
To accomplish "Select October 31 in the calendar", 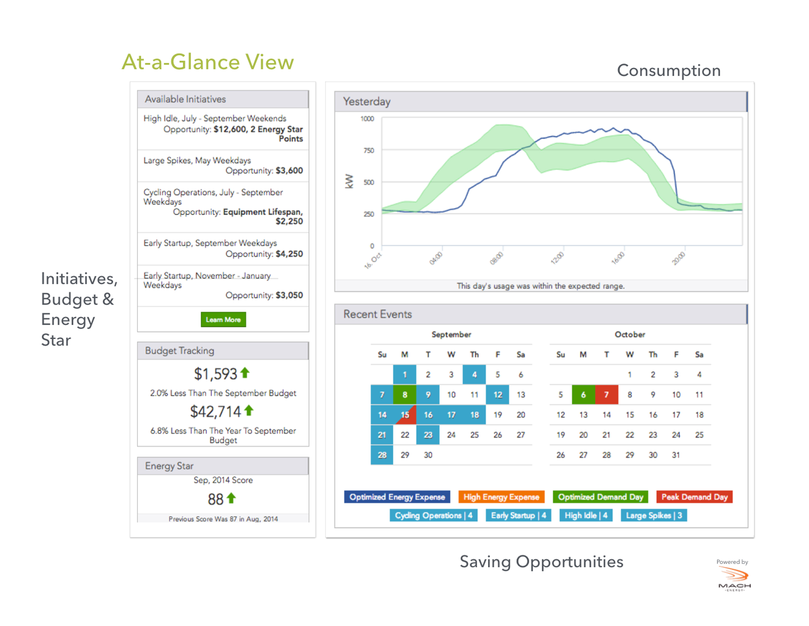I will pyautogui.click(x=676, y=455).
